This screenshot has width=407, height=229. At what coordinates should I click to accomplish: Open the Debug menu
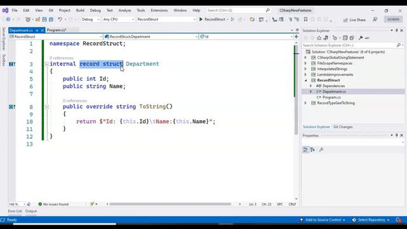click(95, 10)
